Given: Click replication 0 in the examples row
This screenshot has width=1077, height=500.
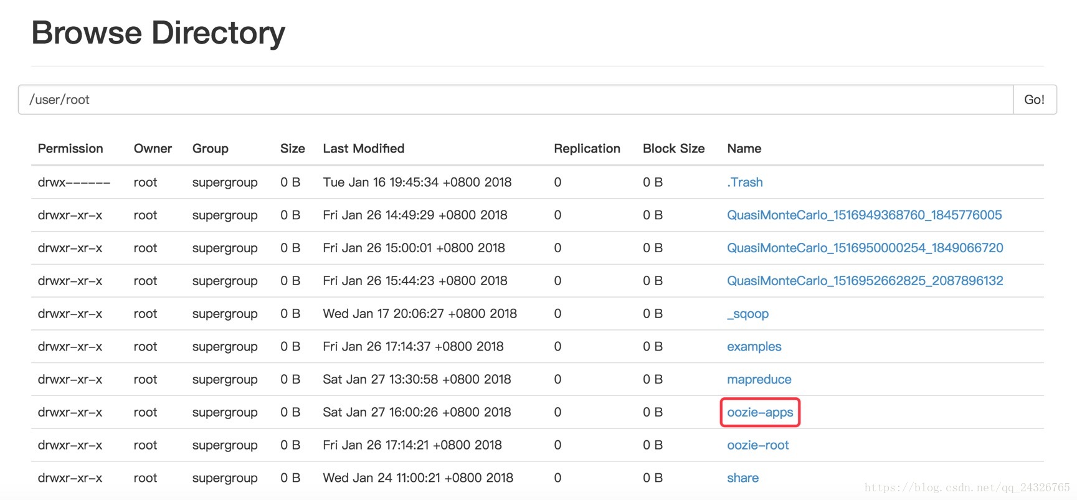Looking at the screenshot, I should pyautogui.click(x=557, y=347).
